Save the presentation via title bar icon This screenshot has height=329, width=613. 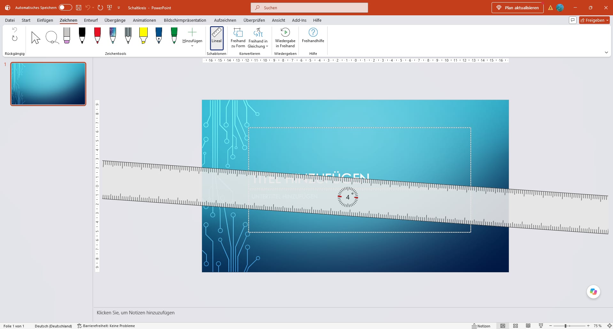(x=79, y=7)
